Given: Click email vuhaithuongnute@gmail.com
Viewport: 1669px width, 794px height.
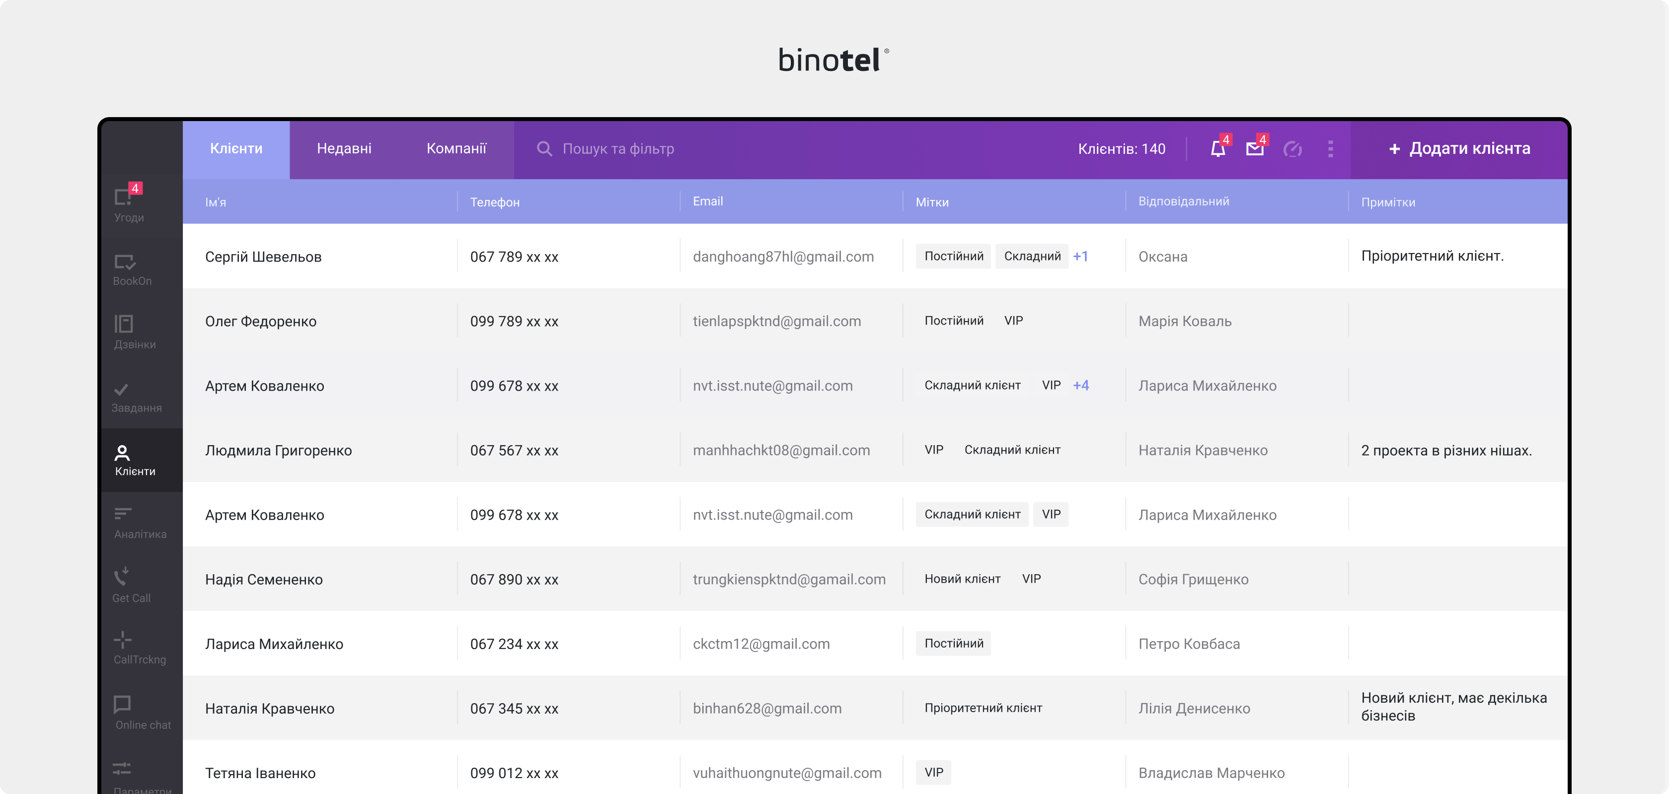Looking at the screenshot, I should coord(787,773).
